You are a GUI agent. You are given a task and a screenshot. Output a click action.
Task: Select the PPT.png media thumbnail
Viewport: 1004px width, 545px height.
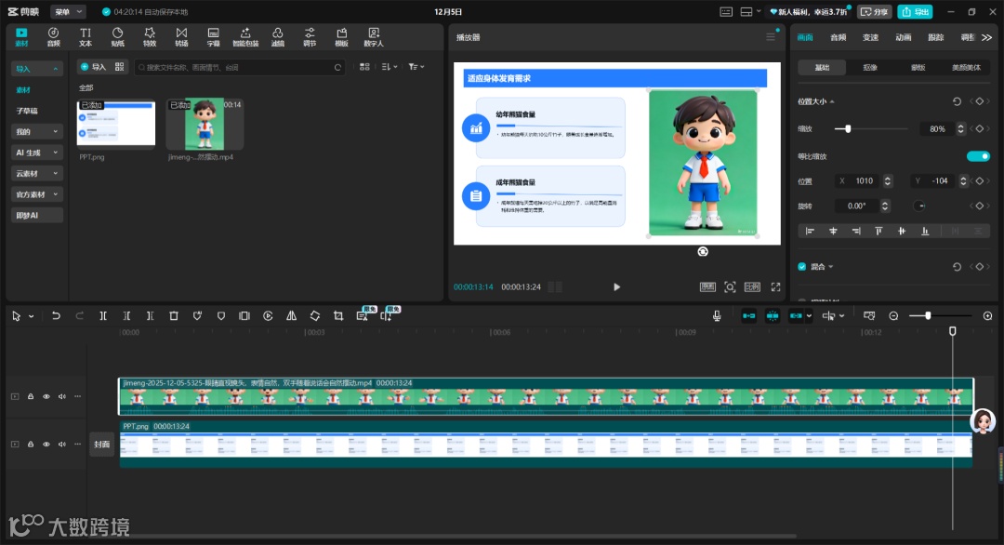[116, 124]
